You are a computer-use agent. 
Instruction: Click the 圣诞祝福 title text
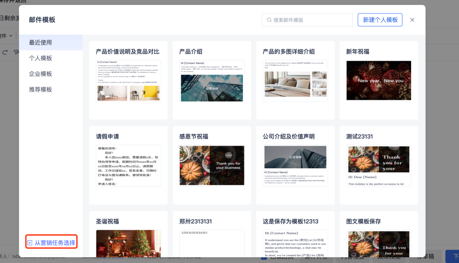(x=108, y=221)
